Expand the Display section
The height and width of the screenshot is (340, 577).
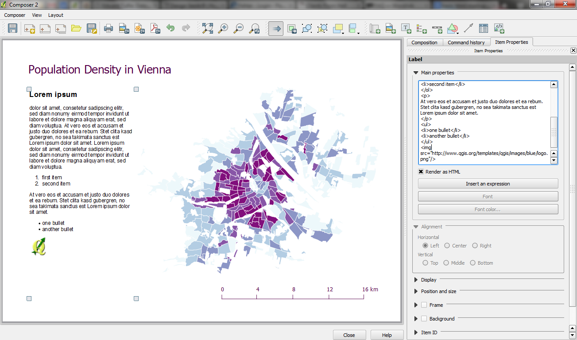click(416, 280)
